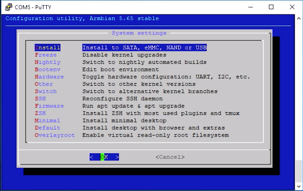303x191 pixels.
Task: Maximize the PuTTY window
Action: point(271,7)
